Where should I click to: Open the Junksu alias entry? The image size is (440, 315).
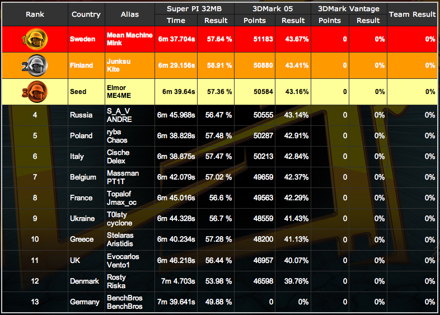pyautogui.click(x=118, y=62)
